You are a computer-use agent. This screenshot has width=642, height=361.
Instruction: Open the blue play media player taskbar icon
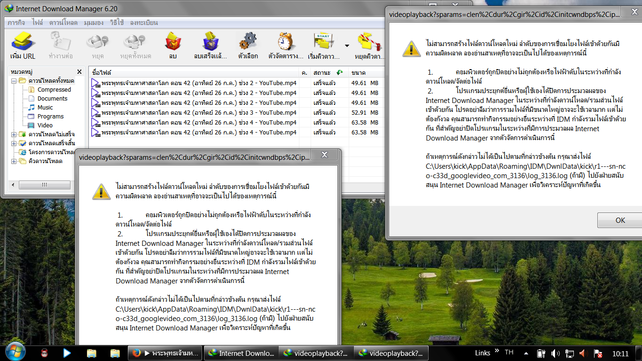(x=67, y=353)
